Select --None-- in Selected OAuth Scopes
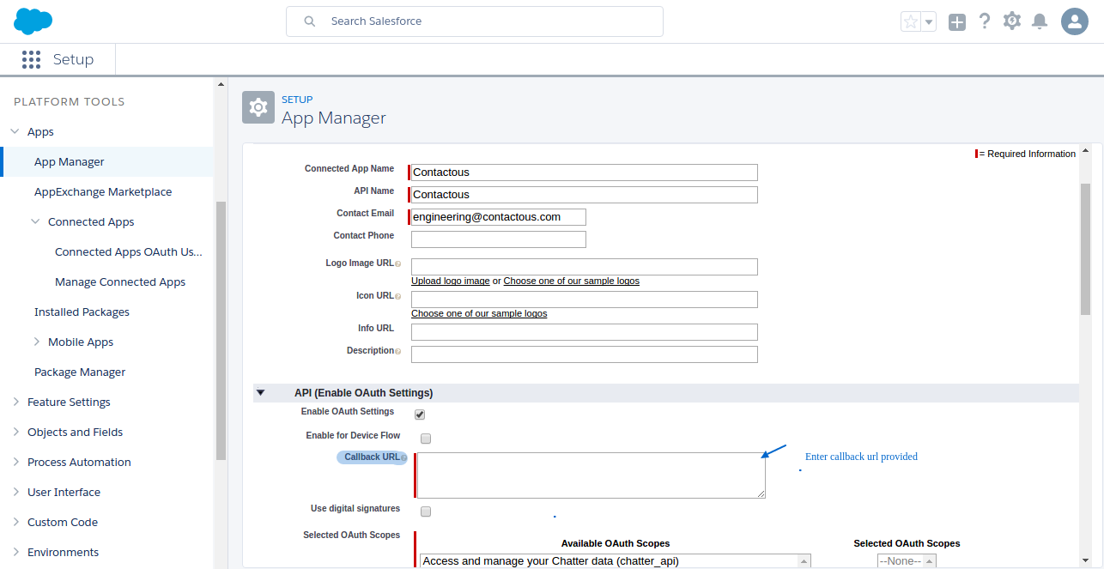Image resolution: width=1104 pixels, height=569 pixels. coord(901,561)
